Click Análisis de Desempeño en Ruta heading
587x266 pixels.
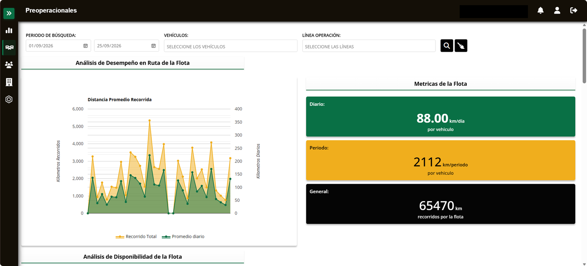[x=132, y=63]
